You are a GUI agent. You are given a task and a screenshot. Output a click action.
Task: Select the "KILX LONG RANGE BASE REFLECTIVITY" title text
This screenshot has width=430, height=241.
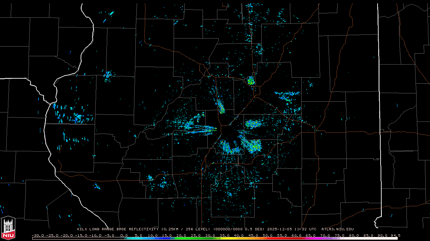coord(118,229)
